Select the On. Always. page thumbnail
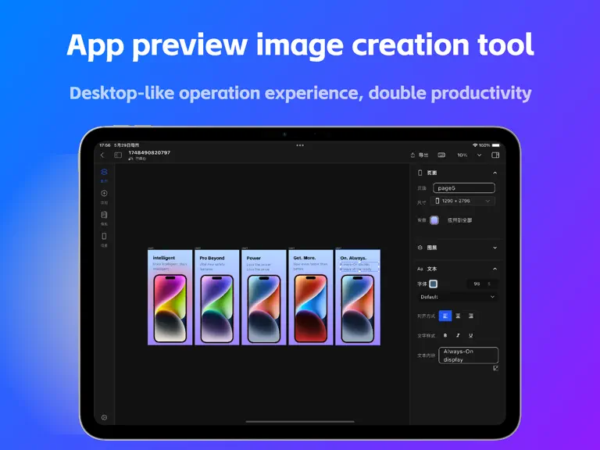Image resolution: width=600 pixels, height=450 pixels. pyautogui.click(x=358, y=298)
